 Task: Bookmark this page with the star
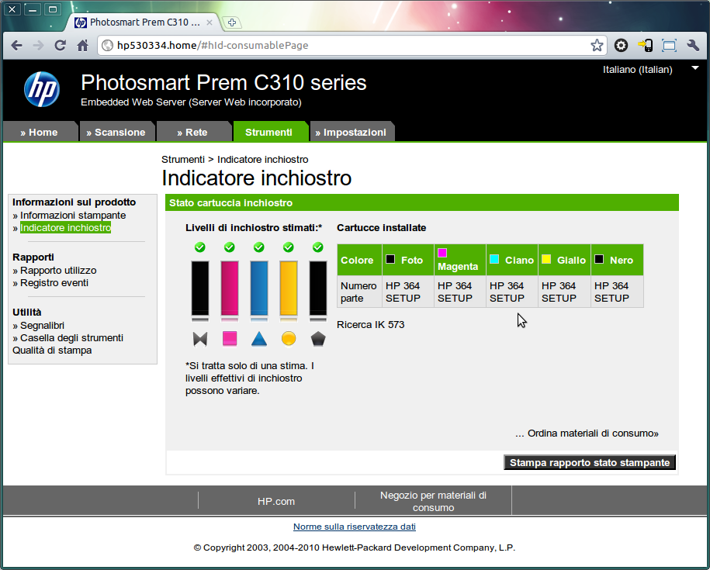coord(597,45)
